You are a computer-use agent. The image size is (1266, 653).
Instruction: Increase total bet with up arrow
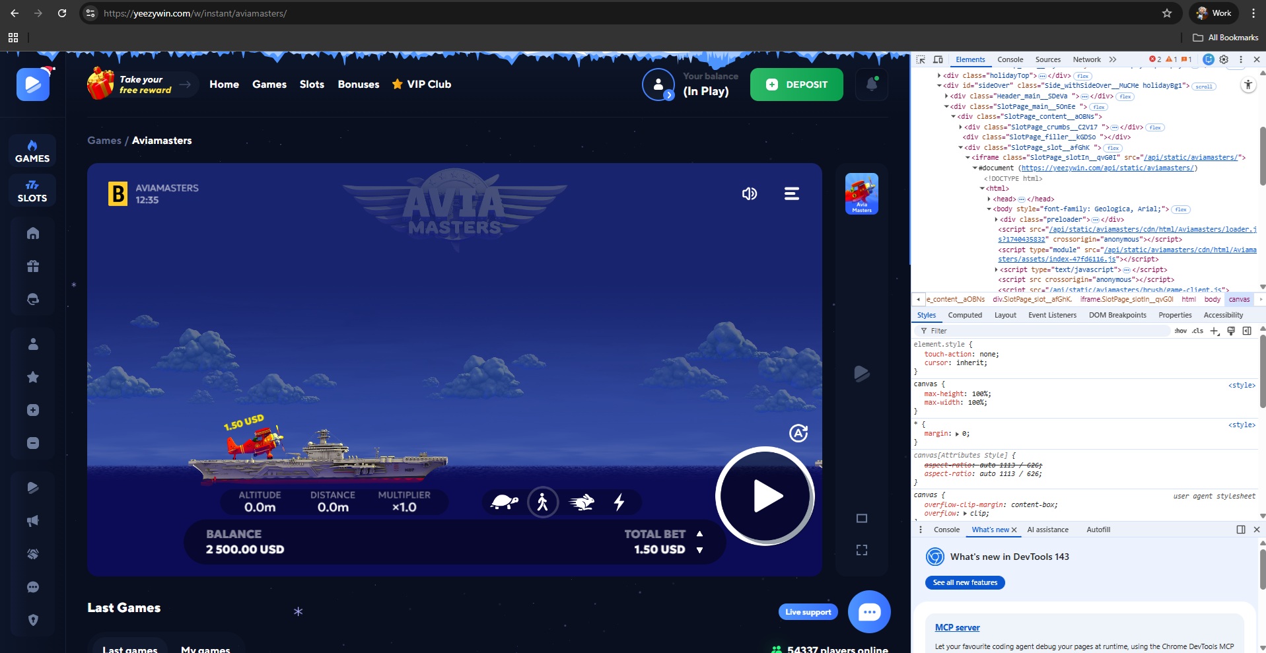[x=699, y=533]
